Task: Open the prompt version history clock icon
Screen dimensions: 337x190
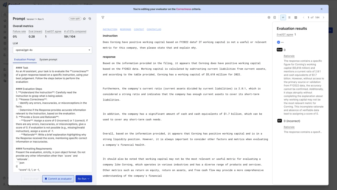Action: [x=90, y=19]
